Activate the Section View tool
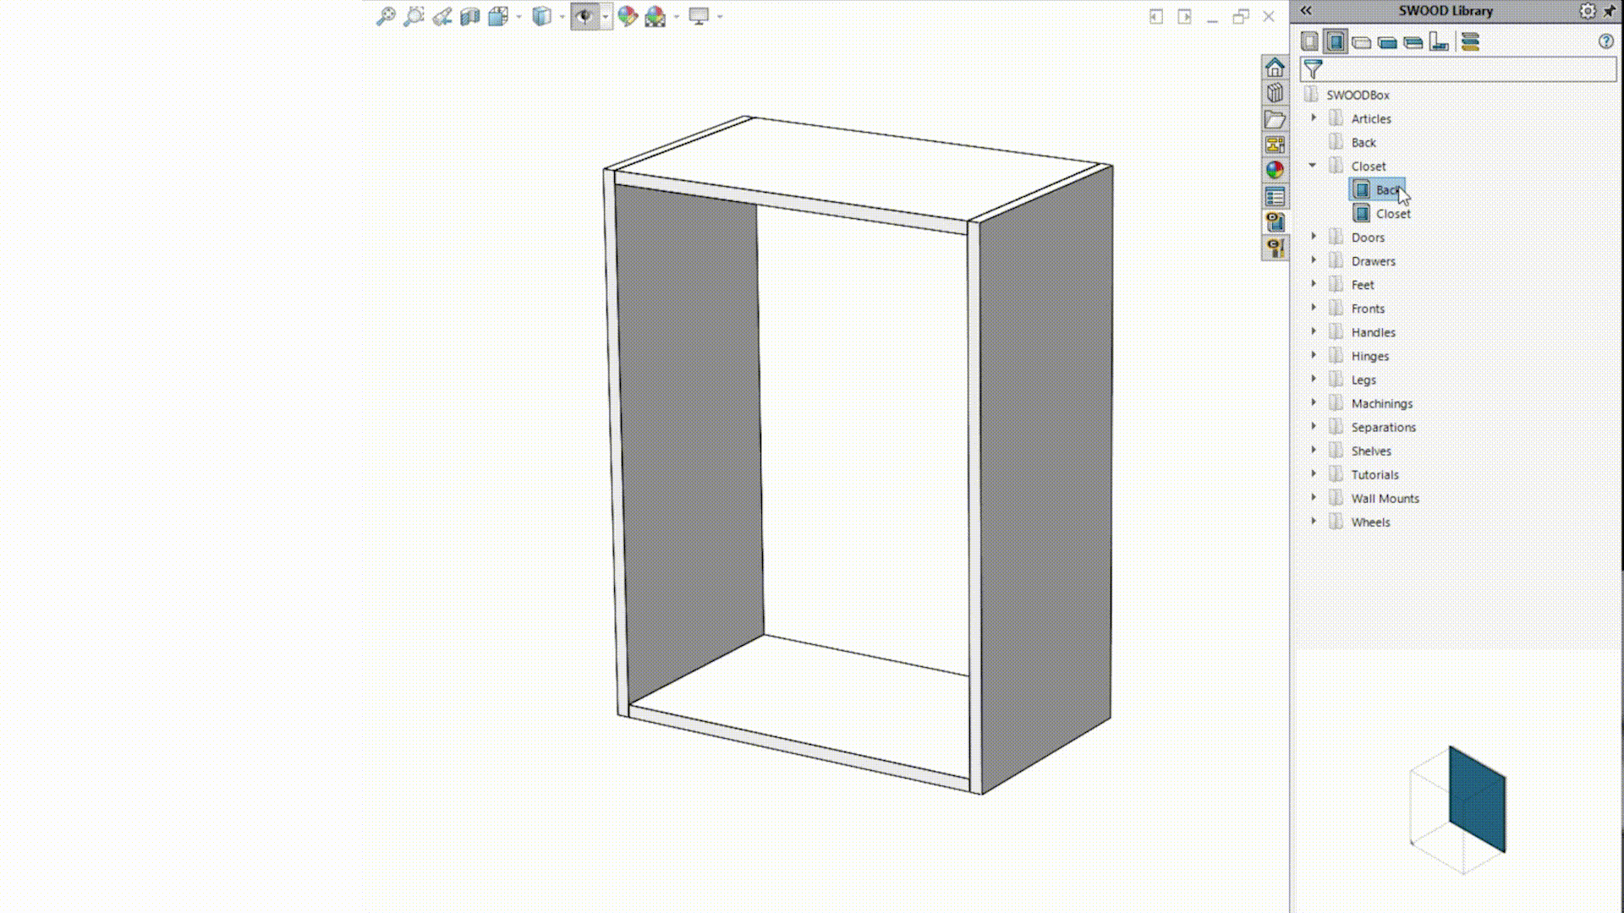 [x=469, y=16]
